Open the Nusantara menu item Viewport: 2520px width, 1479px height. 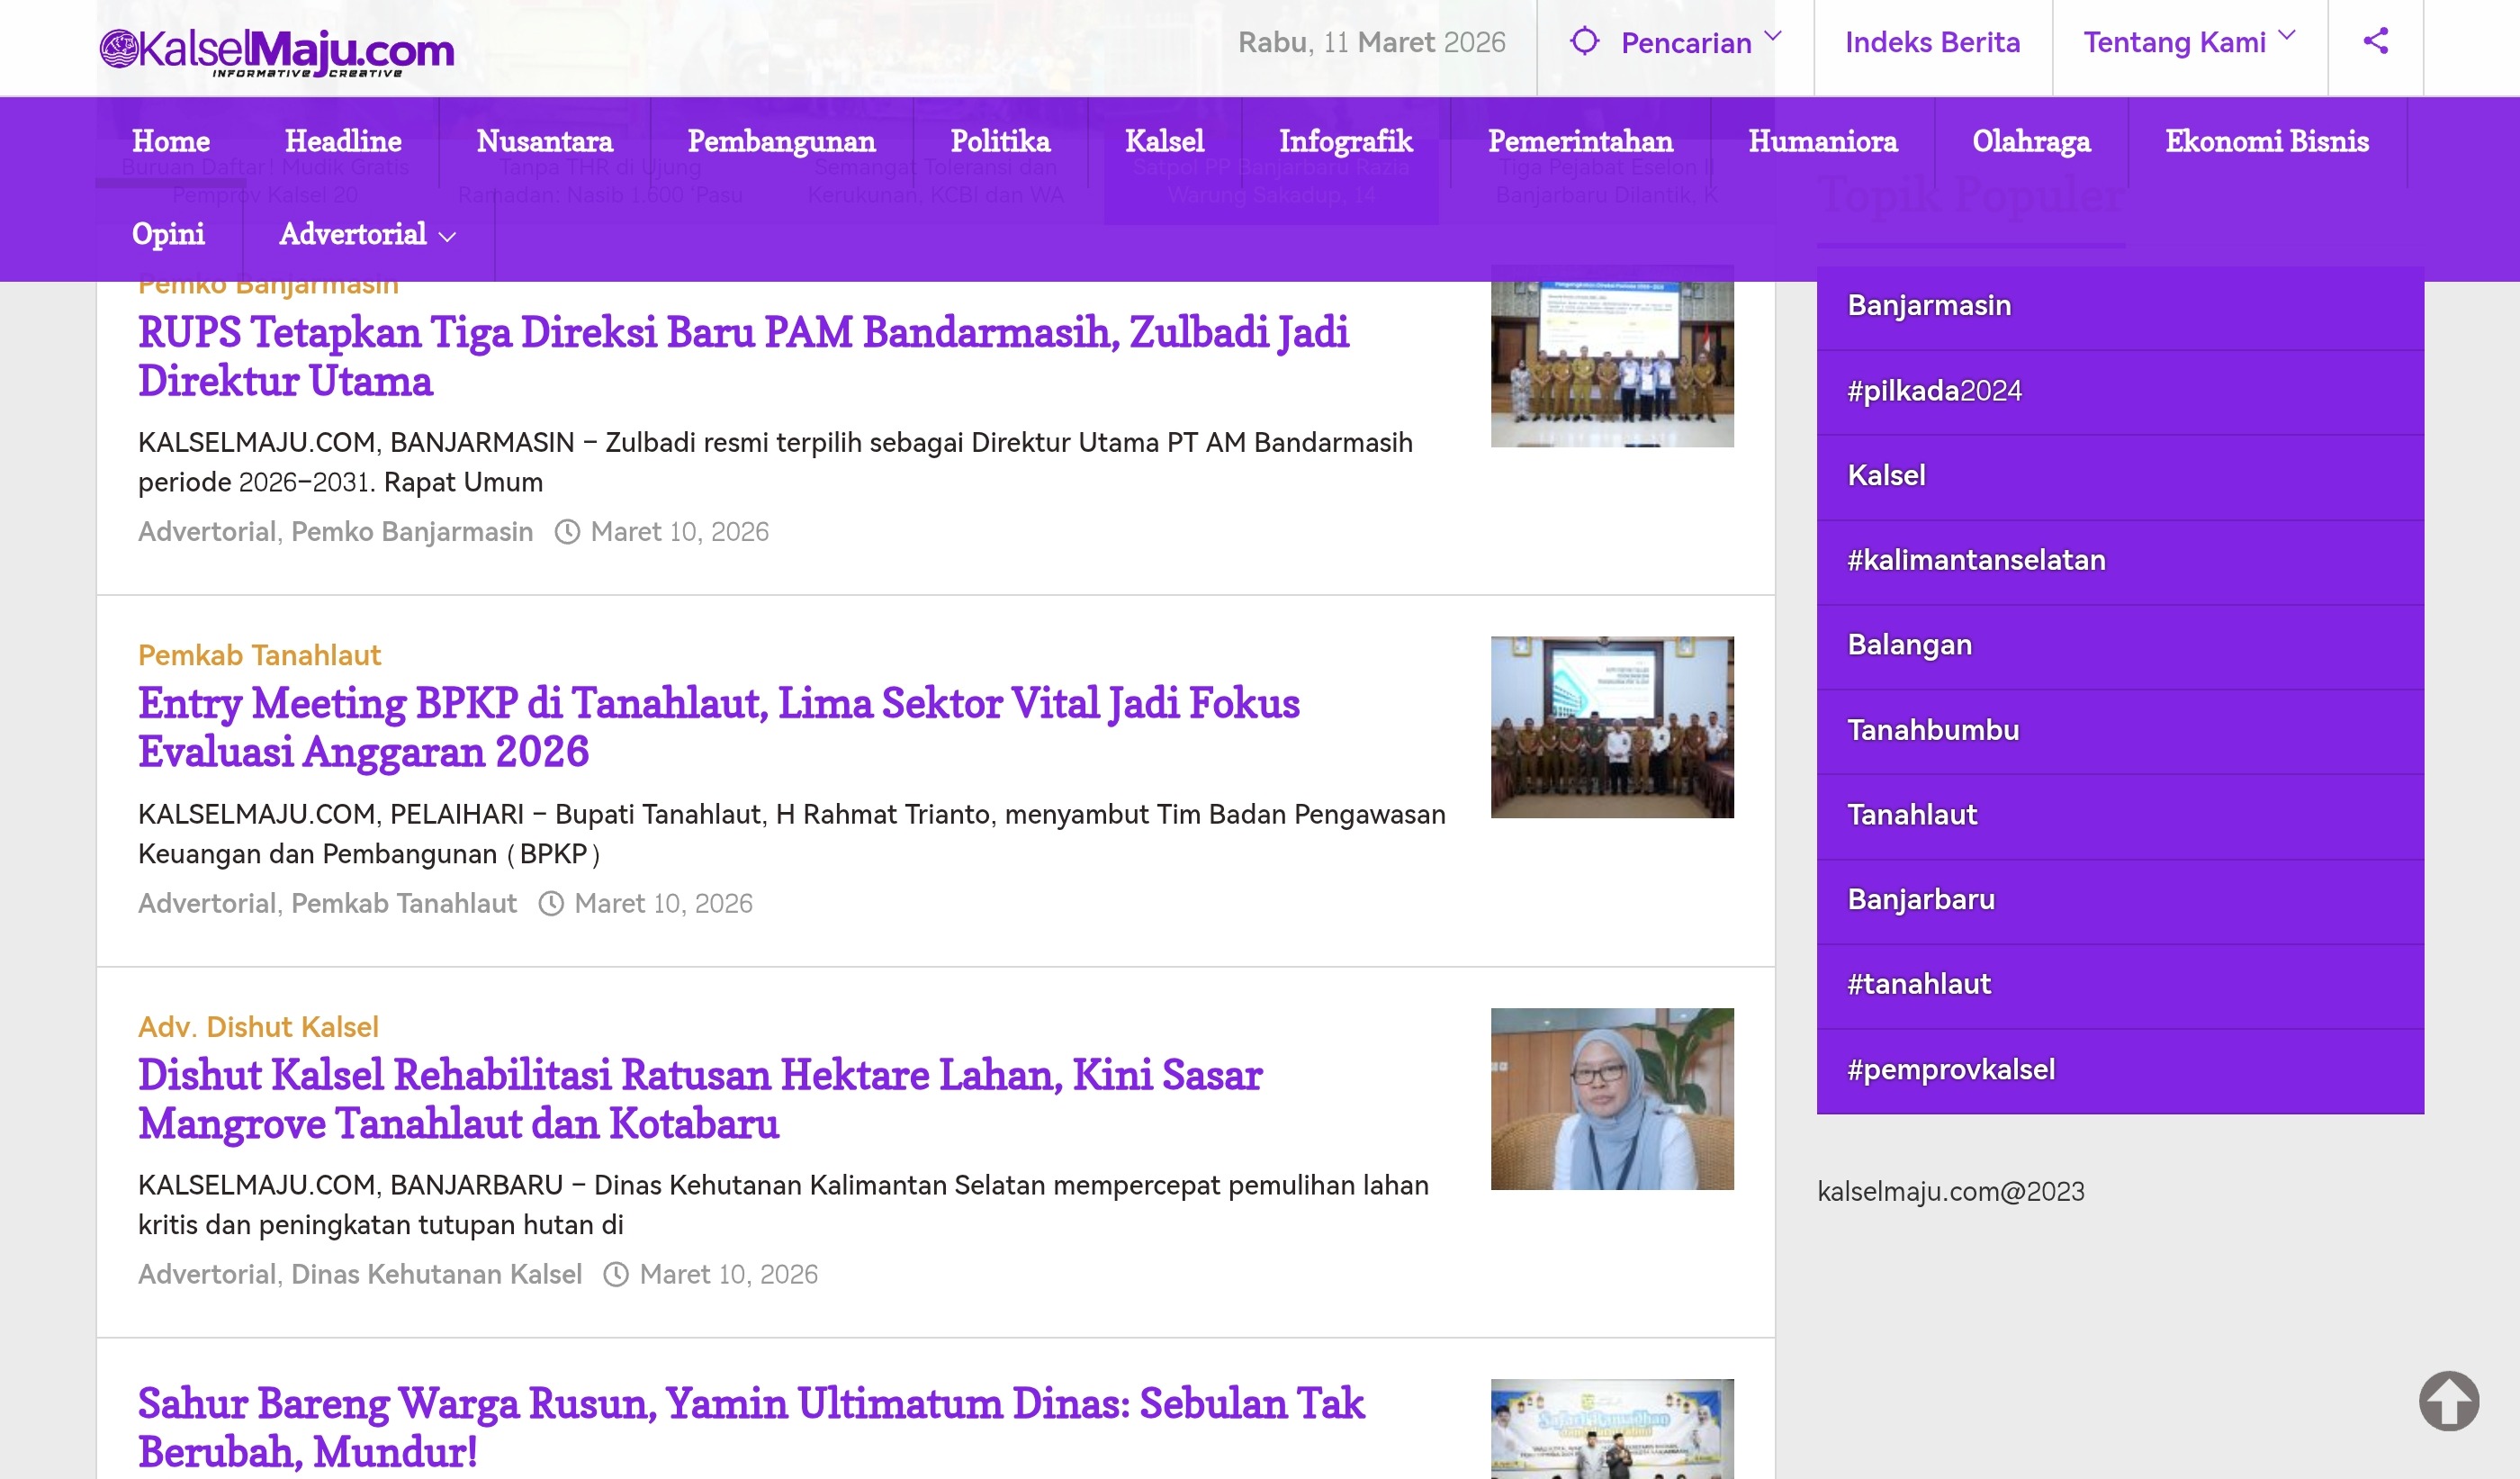coord(544,141)
